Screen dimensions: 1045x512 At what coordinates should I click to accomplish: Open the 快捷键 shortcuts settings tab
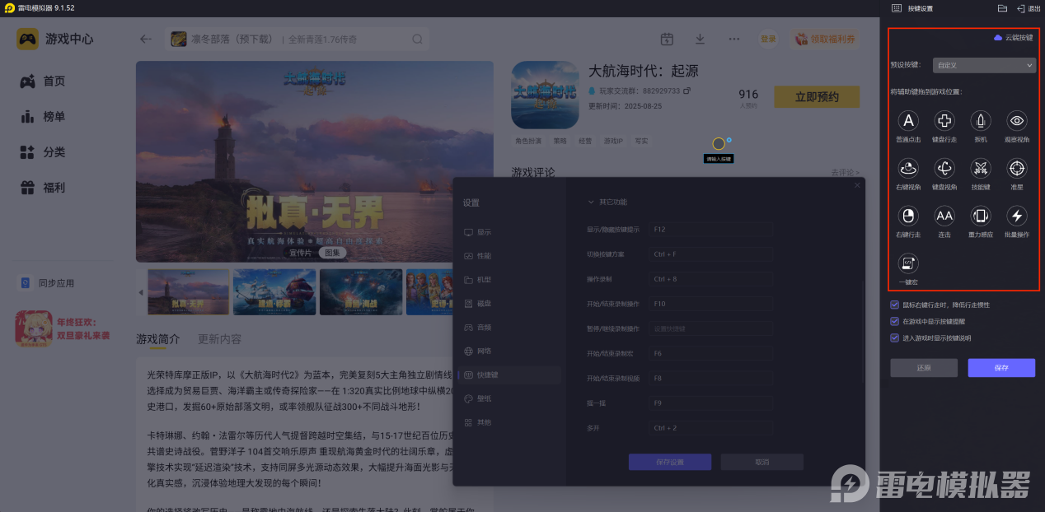coord(490,375)
